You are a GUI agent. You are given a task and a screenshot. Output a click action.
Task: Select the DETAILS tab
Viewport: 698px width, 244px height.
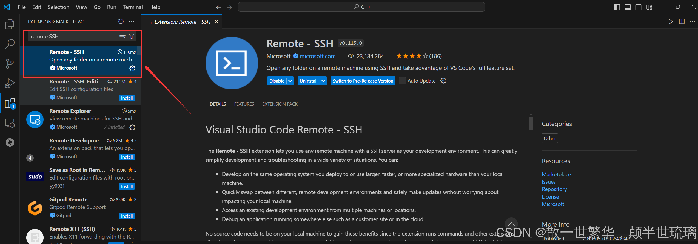[218, 104]
